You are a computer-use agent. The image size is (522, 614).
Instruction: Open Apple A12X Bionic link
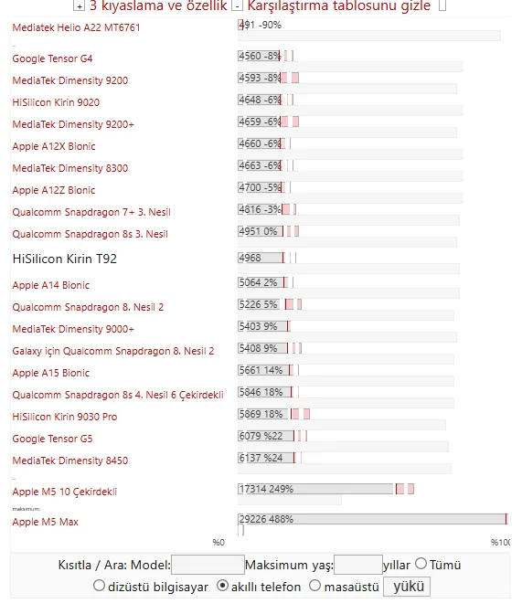tap(54, 146)
